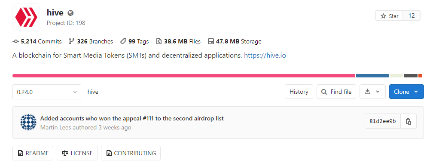
Task: Click the magnifier icon in Find file
Action: point(324,92)
